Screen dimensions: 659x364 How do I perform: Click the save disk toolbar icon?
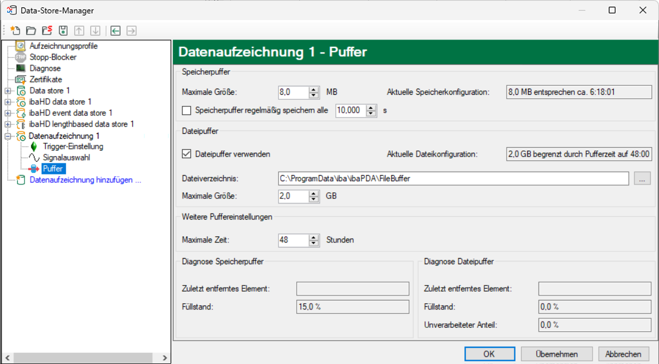pyautogui.click(x=63, y=31)
